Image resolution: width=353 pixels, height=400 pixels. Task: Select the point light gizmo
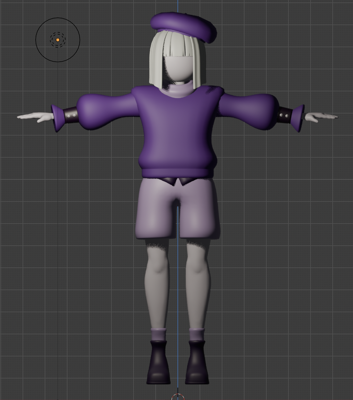coord(58,39)
